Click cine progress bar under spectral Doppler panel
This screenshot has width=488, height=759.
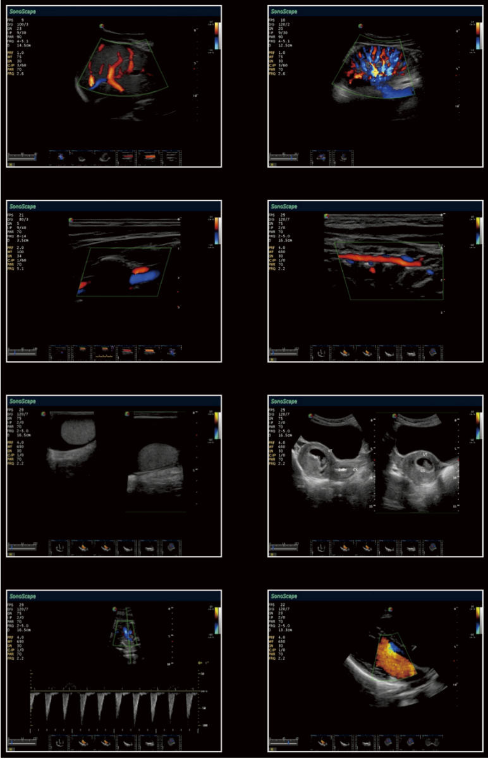coord(21,739)
